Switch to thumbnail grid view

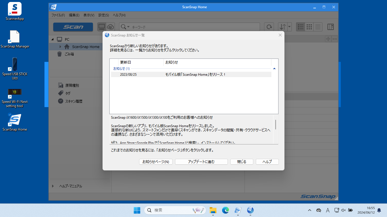309,27
